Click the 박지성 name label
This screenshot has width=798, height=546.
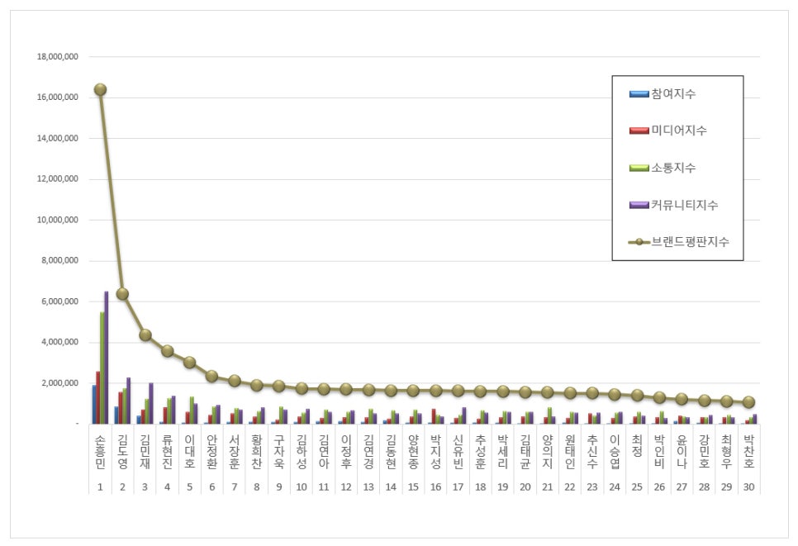coord(436,451)
